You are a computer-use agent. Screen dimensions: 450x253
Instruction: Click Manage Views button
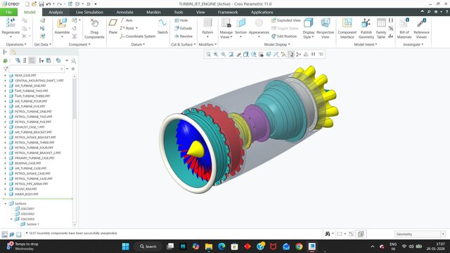coord(226,28)
